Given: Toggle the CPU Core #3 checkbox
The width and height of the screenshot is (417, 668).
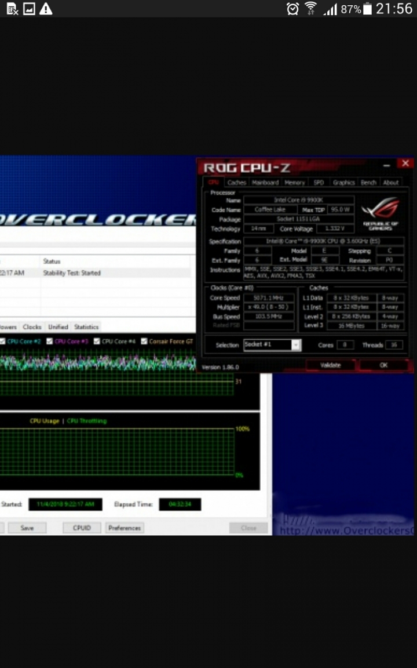Looking at the screenshot, I should point(49,341).
